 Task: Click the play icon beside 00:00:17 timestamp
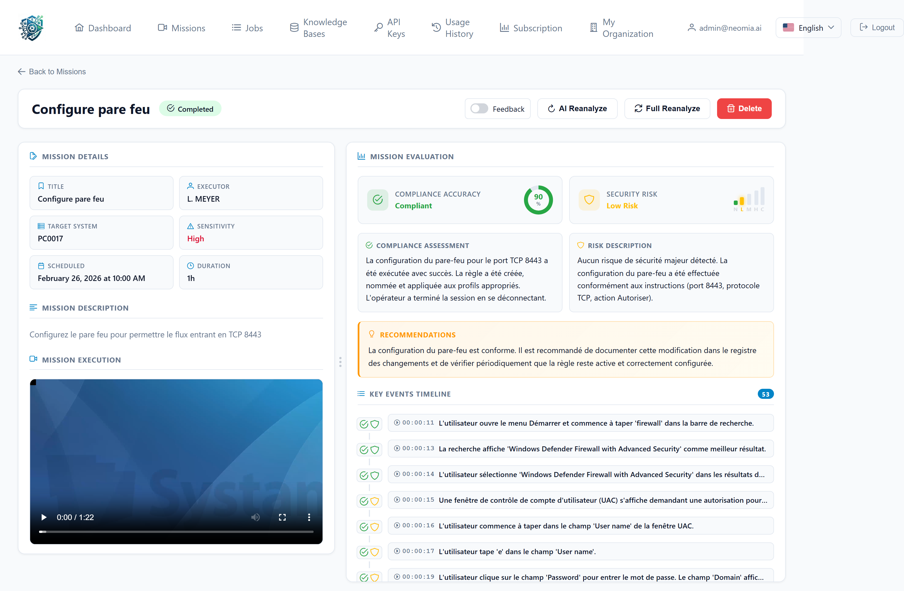397,551
